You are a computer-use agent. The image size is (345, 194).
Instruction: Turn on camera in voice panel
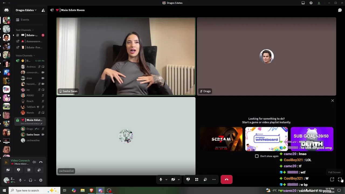(8, 170)
